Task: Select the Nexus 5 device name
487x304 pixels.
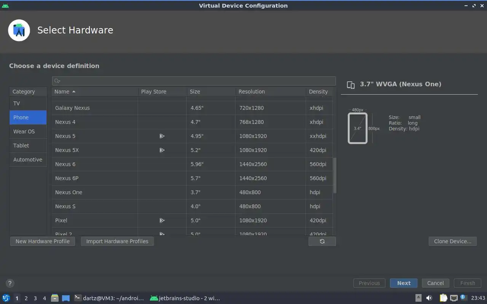Action: click(65, 136)
